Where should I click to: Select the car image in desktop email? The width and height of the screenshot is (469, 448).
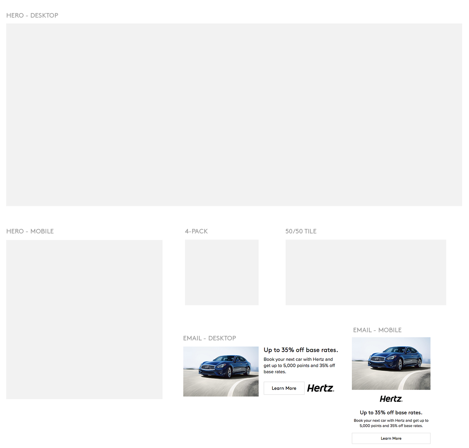tap(221, 371)
